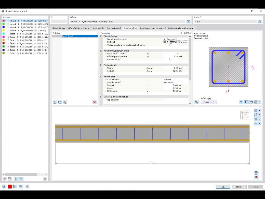Image resolution: width=265 pixels, height=199 pixels.
Task: Open the Základní údaje tab
Action: [x=58, y=28]
